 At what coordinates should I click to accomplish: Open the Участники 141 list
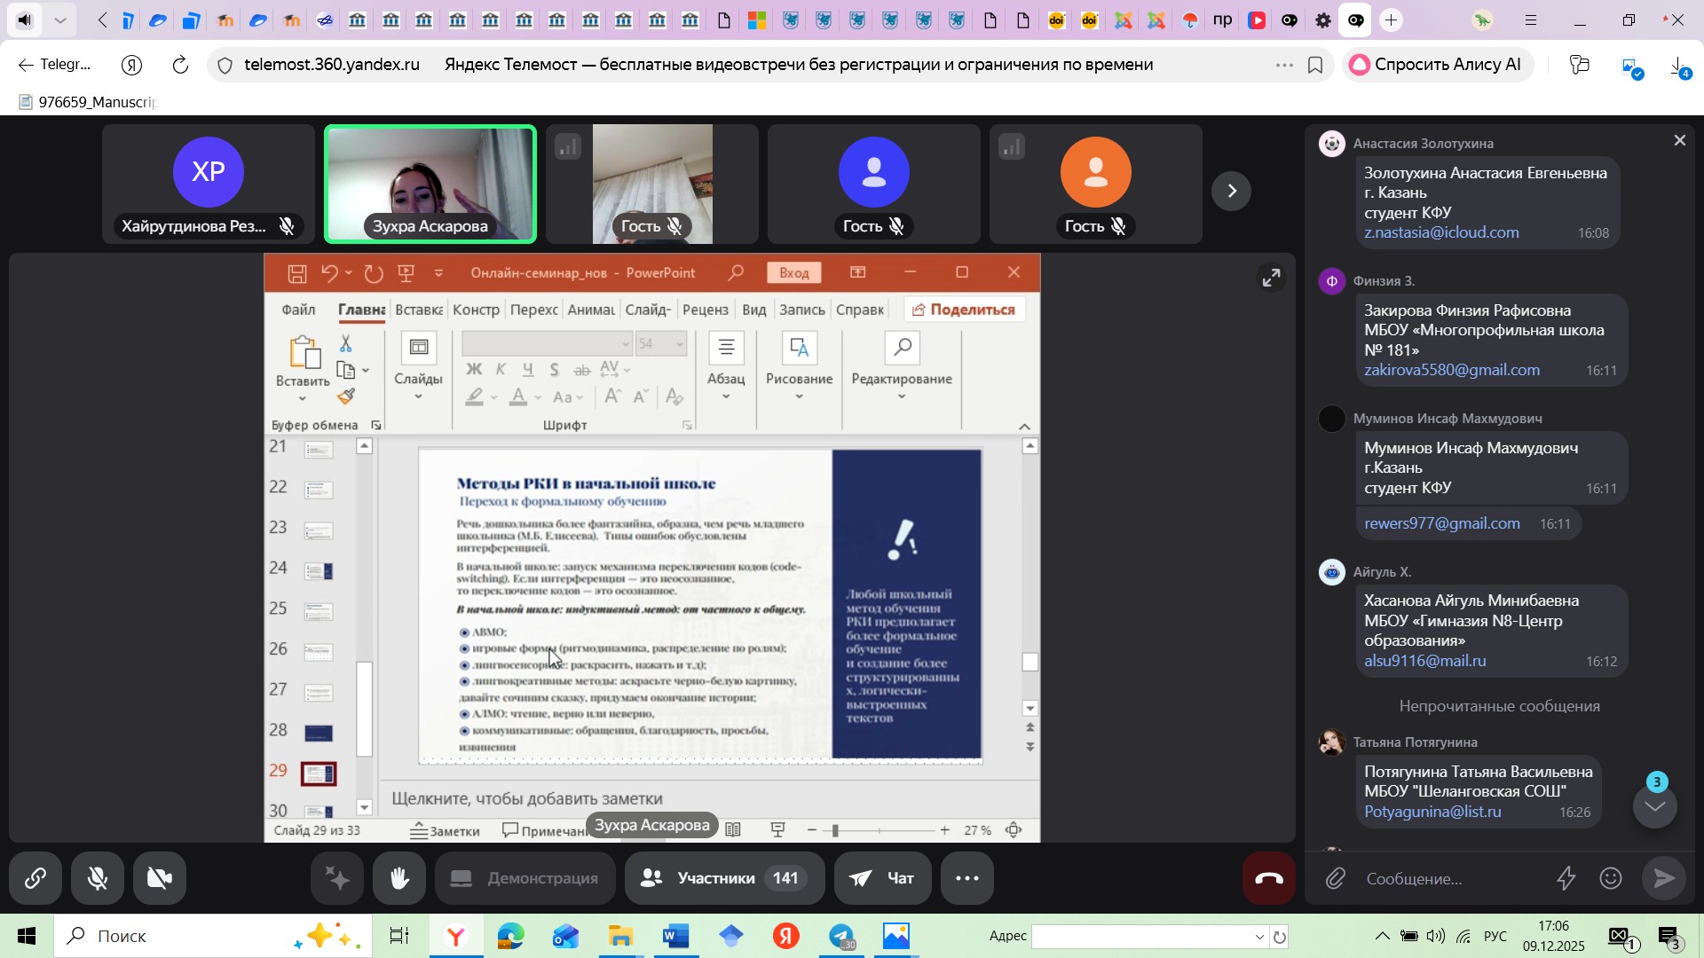tap(724, 878)
